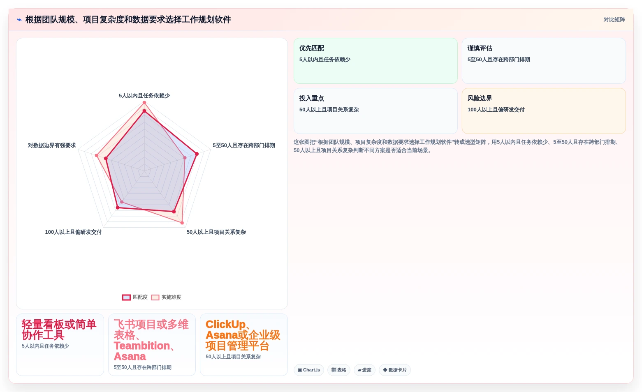Click the description paragraph starting 这张图把
This screenshot has height=392, width=642.
tap(457, 146)
